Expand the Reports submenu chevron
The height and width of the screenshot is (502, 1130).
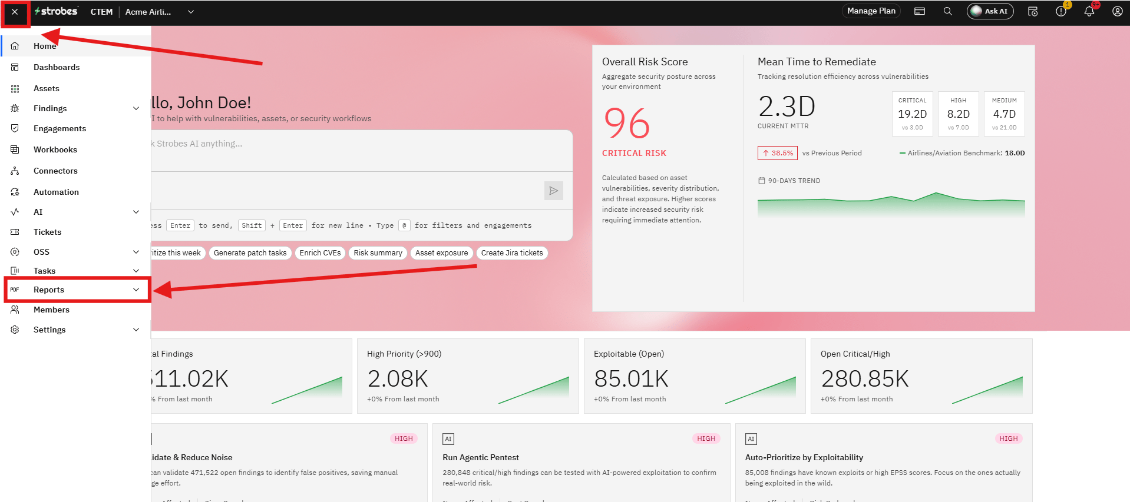136,290
